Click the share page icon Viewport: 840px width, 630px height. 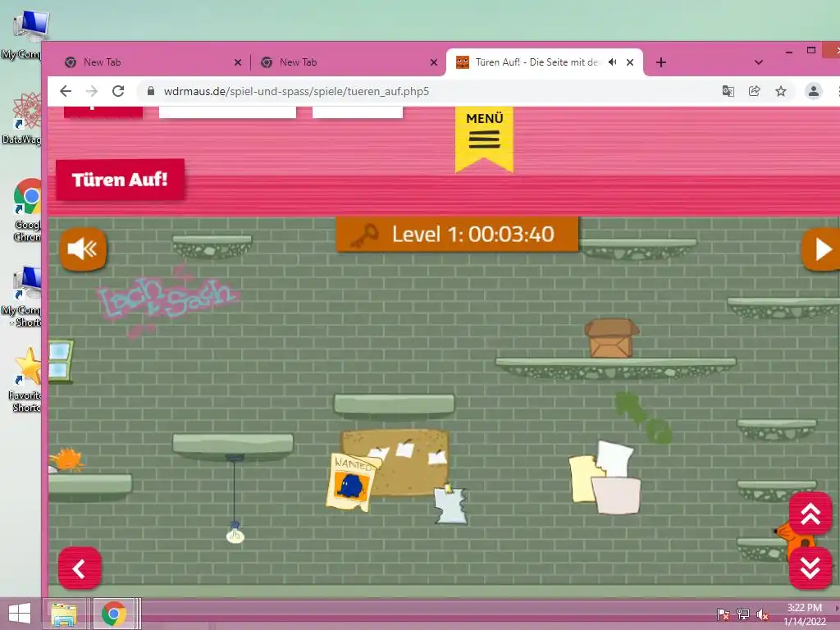click(755, 91)
